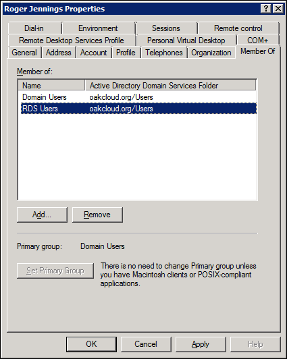Click oakcloud.org/Users folder for Domain Users
Viewport: 287px width, 359px height.
[x=121, y=97]
